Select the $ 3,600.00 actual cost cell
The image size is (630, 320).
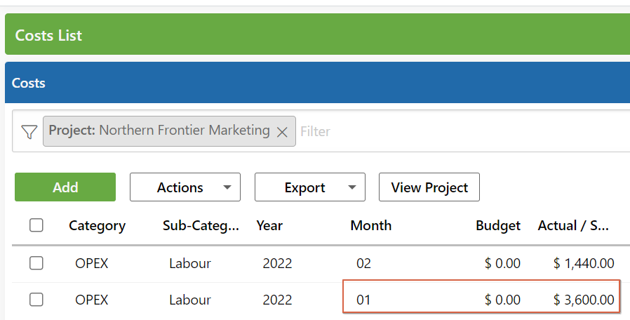tap(584, 300)
